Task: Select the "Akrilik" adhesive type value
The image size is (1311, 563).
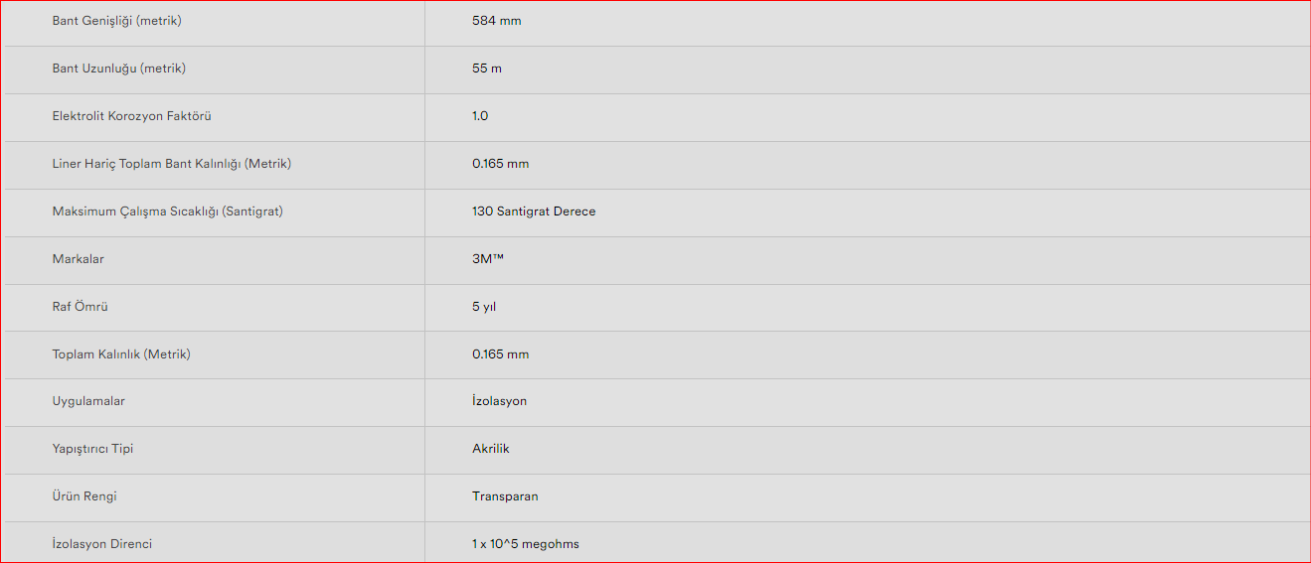Action: 490,449
